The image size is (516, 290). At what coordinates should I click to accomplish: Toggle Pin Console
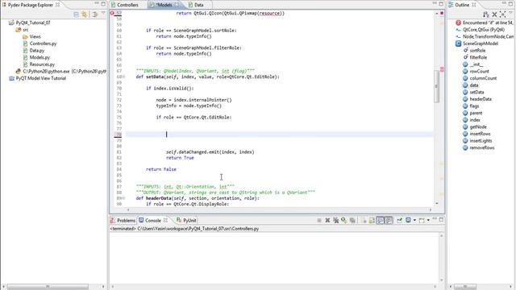click(x=399, y=220)
